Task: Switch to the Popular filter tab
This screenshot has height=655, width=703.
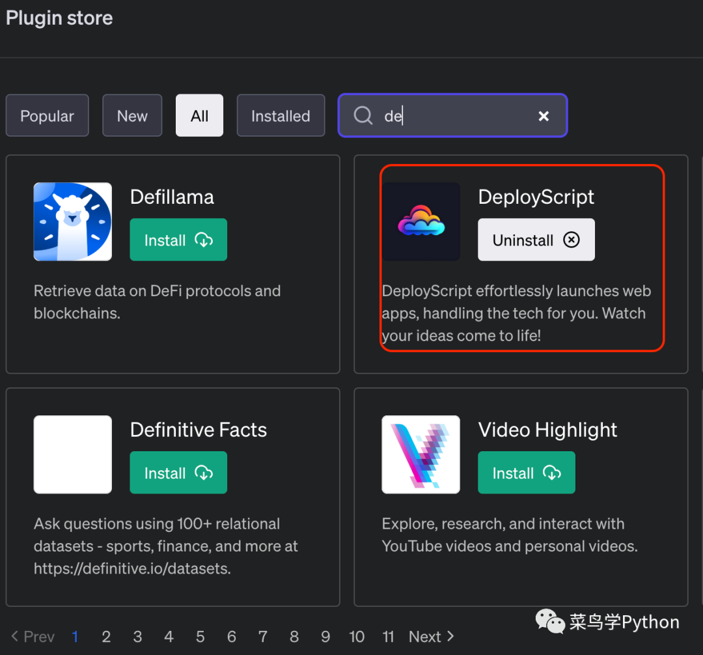Action: pos(47,116)
